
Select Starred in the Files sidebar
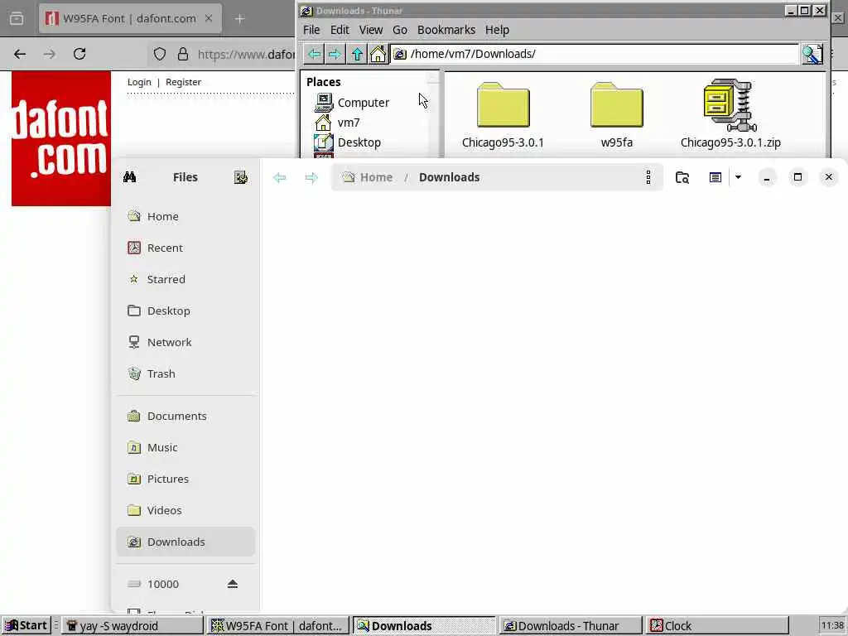(185, 279)
